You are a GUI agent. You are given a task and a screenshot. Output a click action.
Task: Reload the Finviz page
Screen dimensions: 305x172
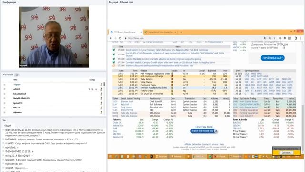click(x=120, y=38)
